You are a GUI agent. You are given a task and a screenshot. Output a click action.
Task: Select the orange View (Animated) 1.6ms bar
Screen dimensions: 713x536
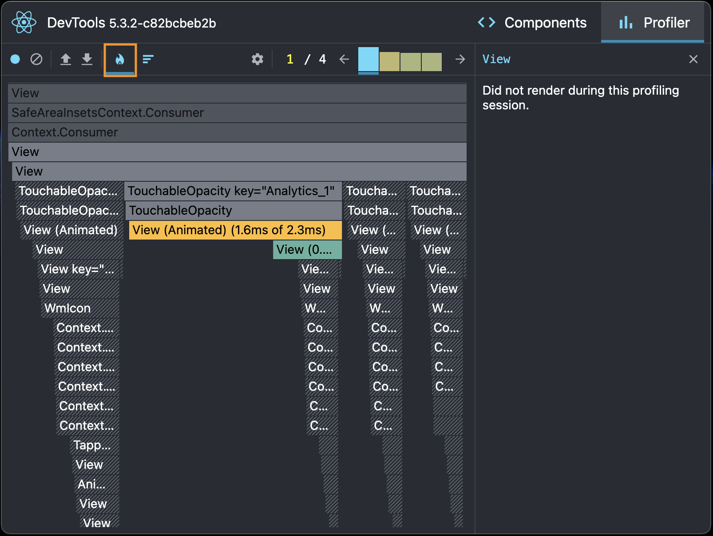(x=235, y=230)
